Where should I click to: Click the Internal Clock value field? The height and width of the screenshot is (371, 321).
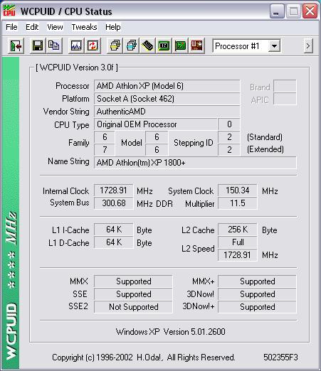pos(114,190)
